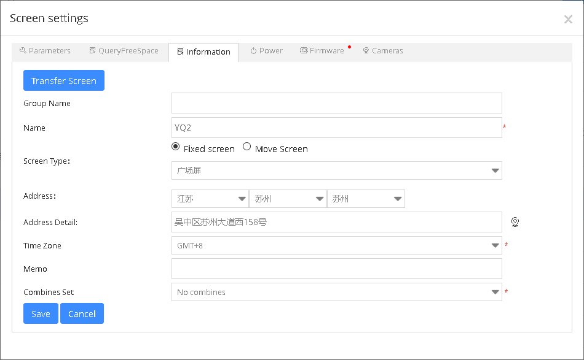Image resolution: width=584 pixels, height=360 pixels.
Task: Click the Name field containing YQ2
Action: click(x=337, y=128)
